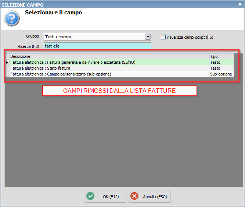Viewport: 245px width, 207px height.
Task: Click the Tutti i campi combo box
Action: click(x=97, y=37)
